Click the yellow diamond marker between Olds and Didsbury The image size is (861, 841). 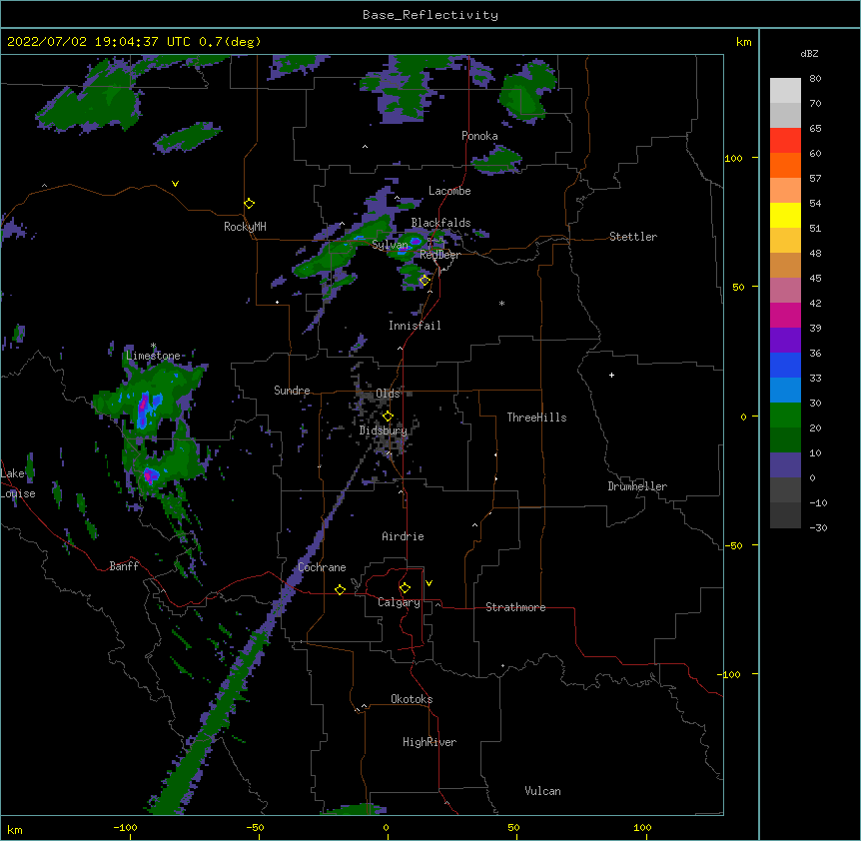coord(388,416)
